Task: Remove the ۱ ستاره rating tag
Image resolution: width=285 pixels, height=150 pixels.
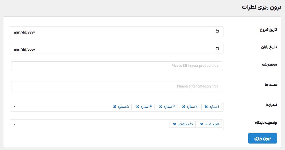Action: click(206, 107)
